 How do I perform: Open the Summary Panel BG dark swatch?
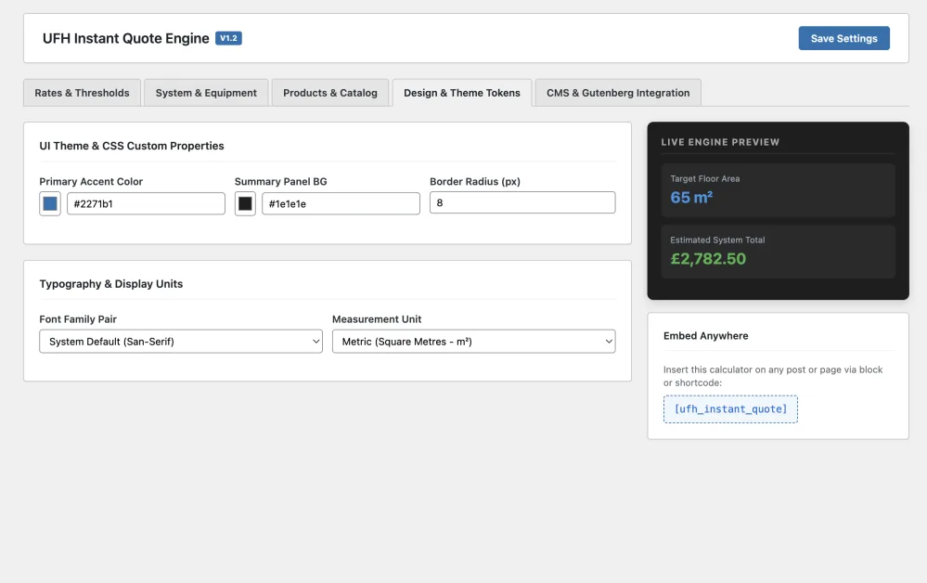click(245, 204)
